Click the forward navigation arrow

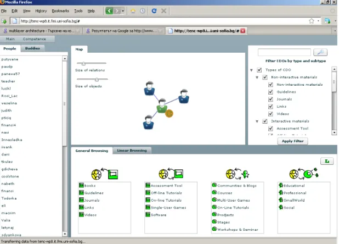(117, 11)
